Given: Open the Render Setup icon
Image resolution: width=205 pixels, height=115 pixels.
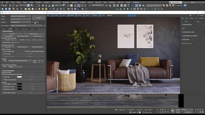Looking at the screenshot, I should 136,5.
